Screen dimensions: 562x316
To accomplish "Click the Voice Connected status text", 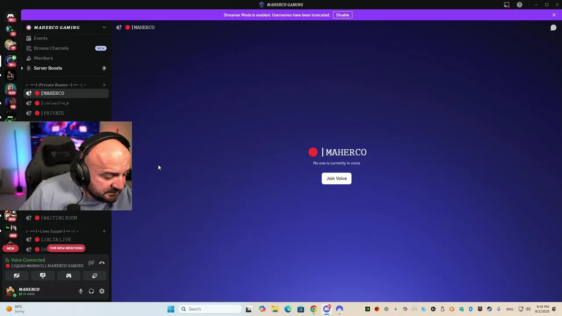I will (28, 260).
